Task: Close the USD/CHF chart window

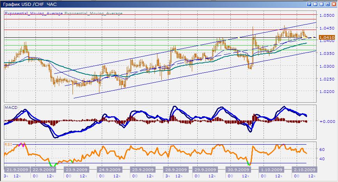Action: click(x=333, y=4)
